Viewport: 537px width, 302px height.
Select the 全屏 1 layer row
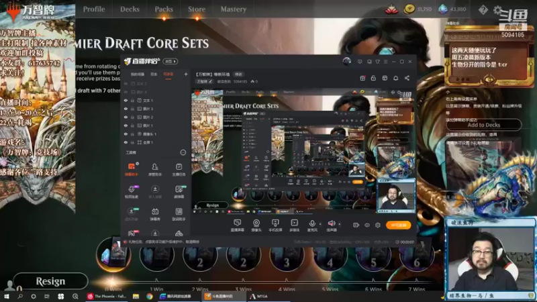156,142
